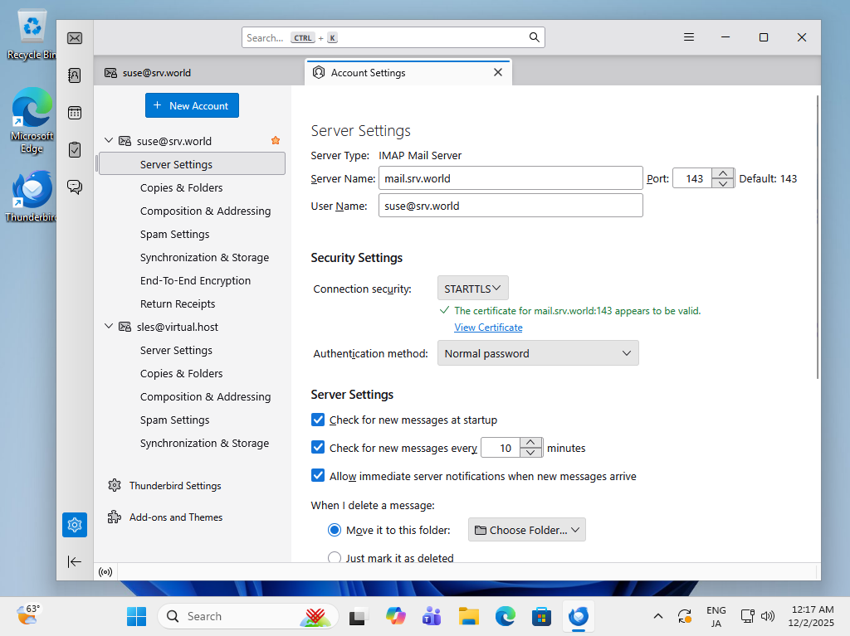Click the New Account button
The width and height of the screenshot is (850, 636).
[192, 106]
